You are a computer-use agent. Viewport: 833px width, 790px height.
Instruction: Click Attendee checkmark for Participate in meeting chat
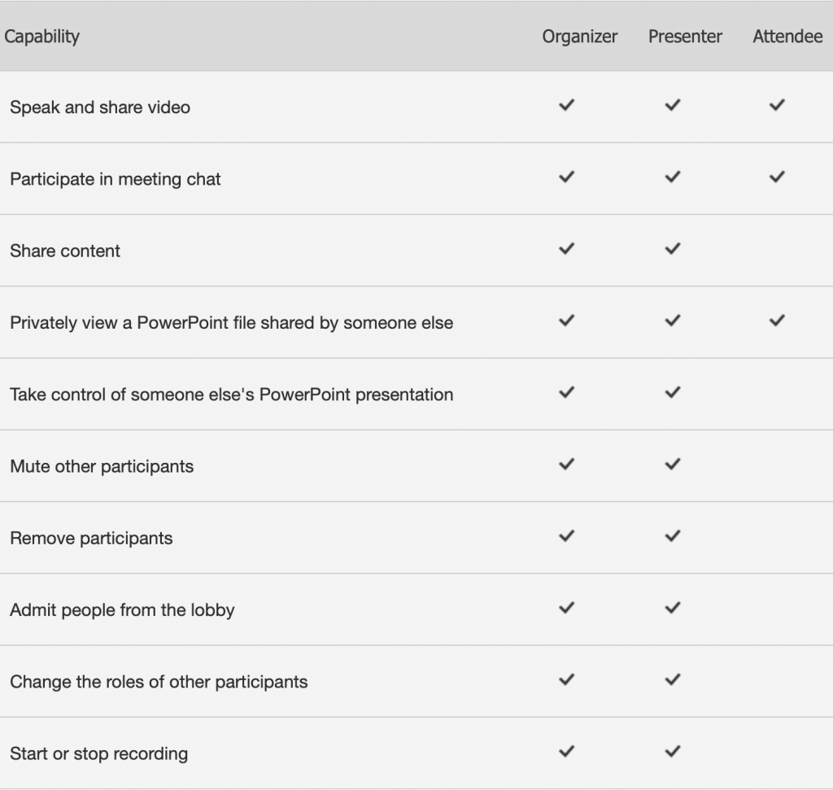coord(777,177)
